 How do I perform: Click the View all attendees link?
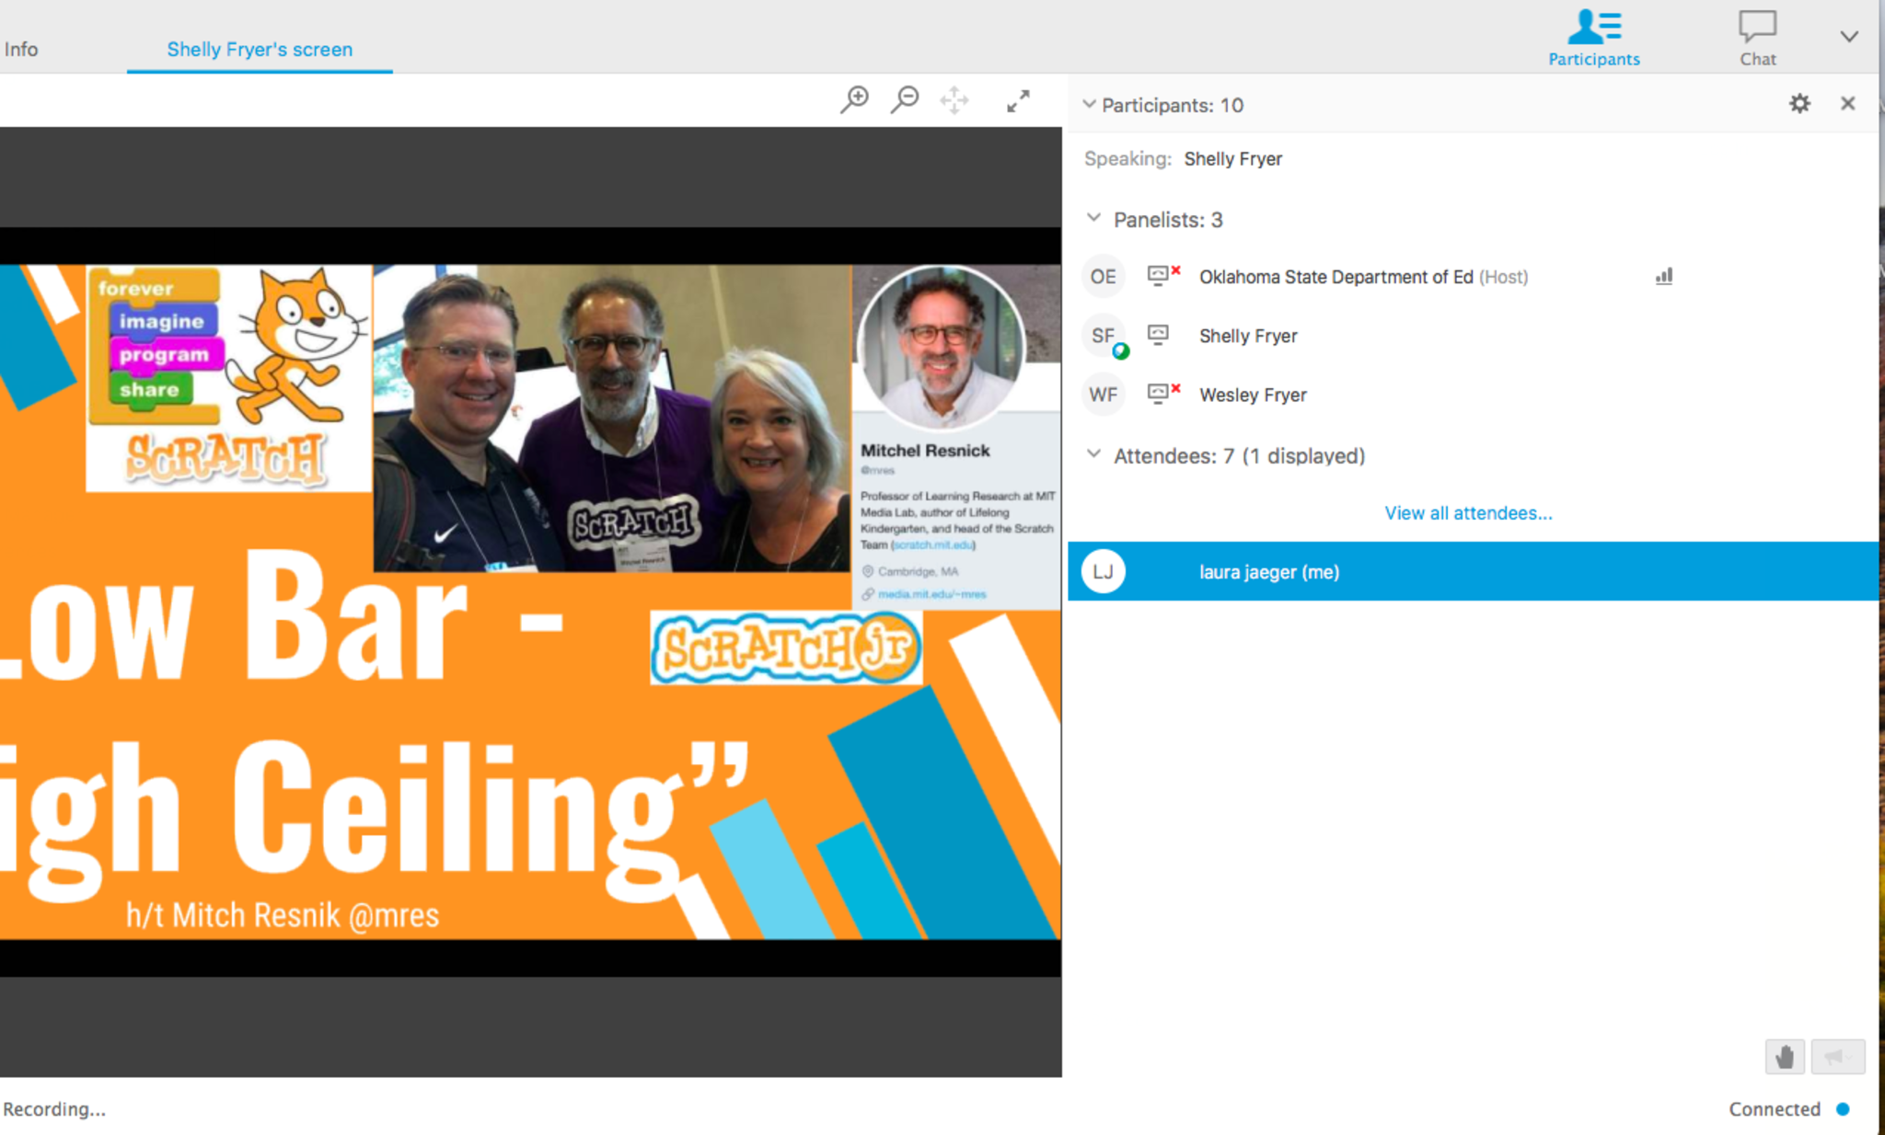coord(1468,513)
